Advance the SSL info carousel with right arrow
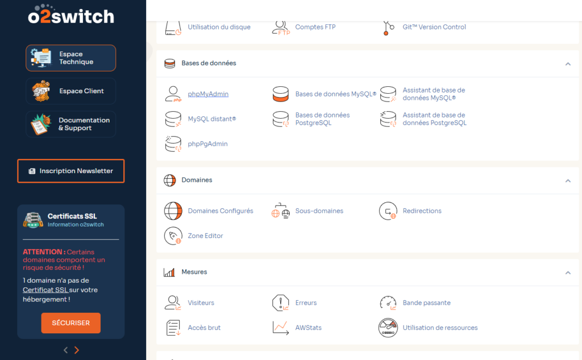Image resolution: width=582 pixels, height=360 pixels. tap(77, 350)
